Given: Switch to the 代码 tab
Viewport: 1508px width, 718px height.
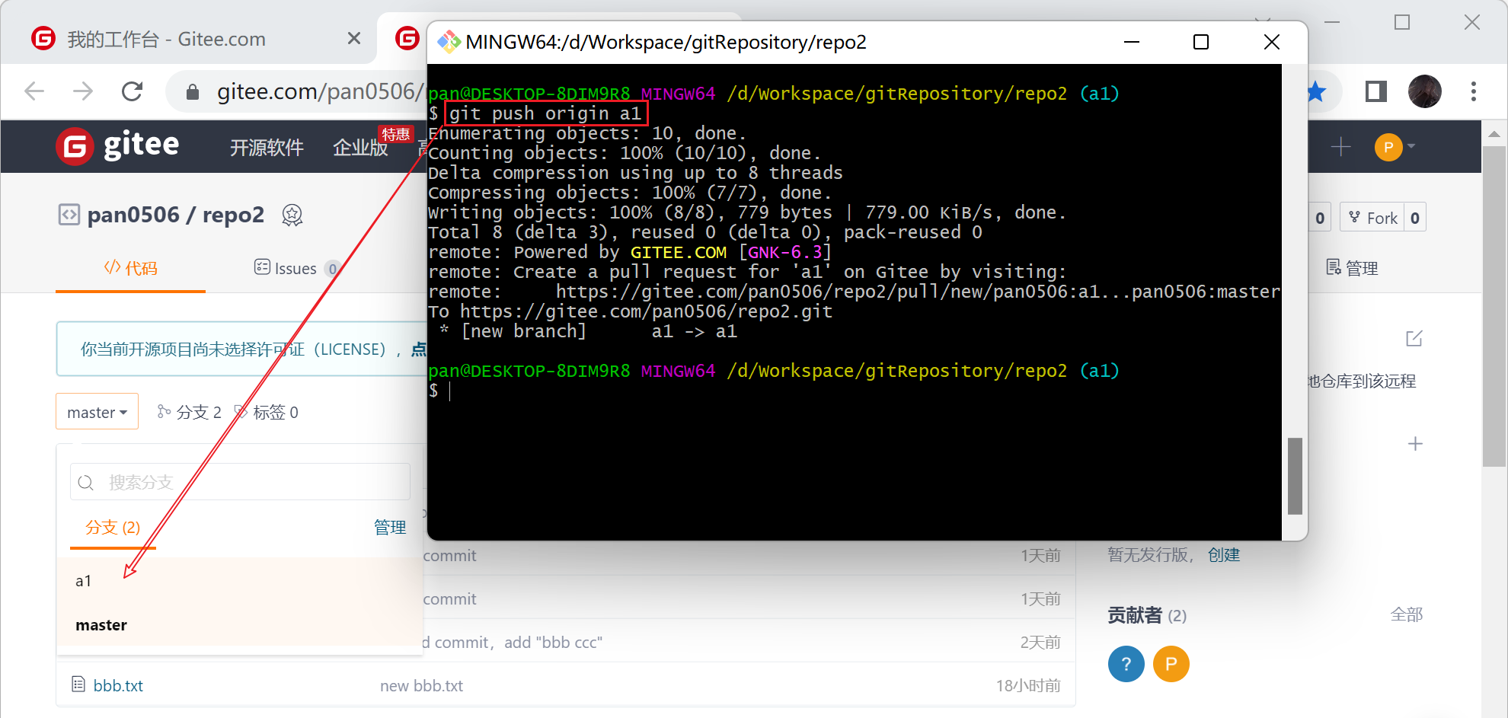Looking at the screenshot, I should pos(131,268).
